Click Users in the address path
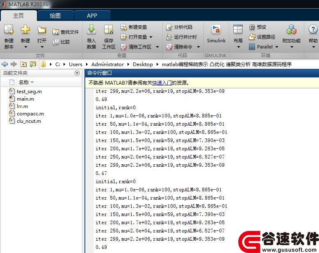Screen dimensions: 319x253 75,64
